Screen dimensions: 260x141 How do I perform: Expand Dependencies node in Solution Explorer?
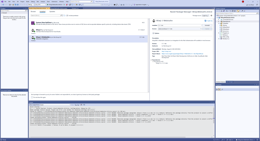[x=219, y=22]
